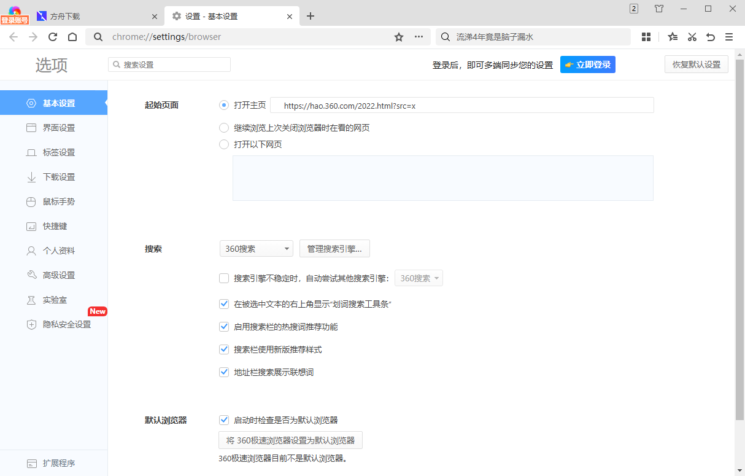
Task: Open 鼠标手势 mouse gesture settings
Action: (x=53, y=201)
